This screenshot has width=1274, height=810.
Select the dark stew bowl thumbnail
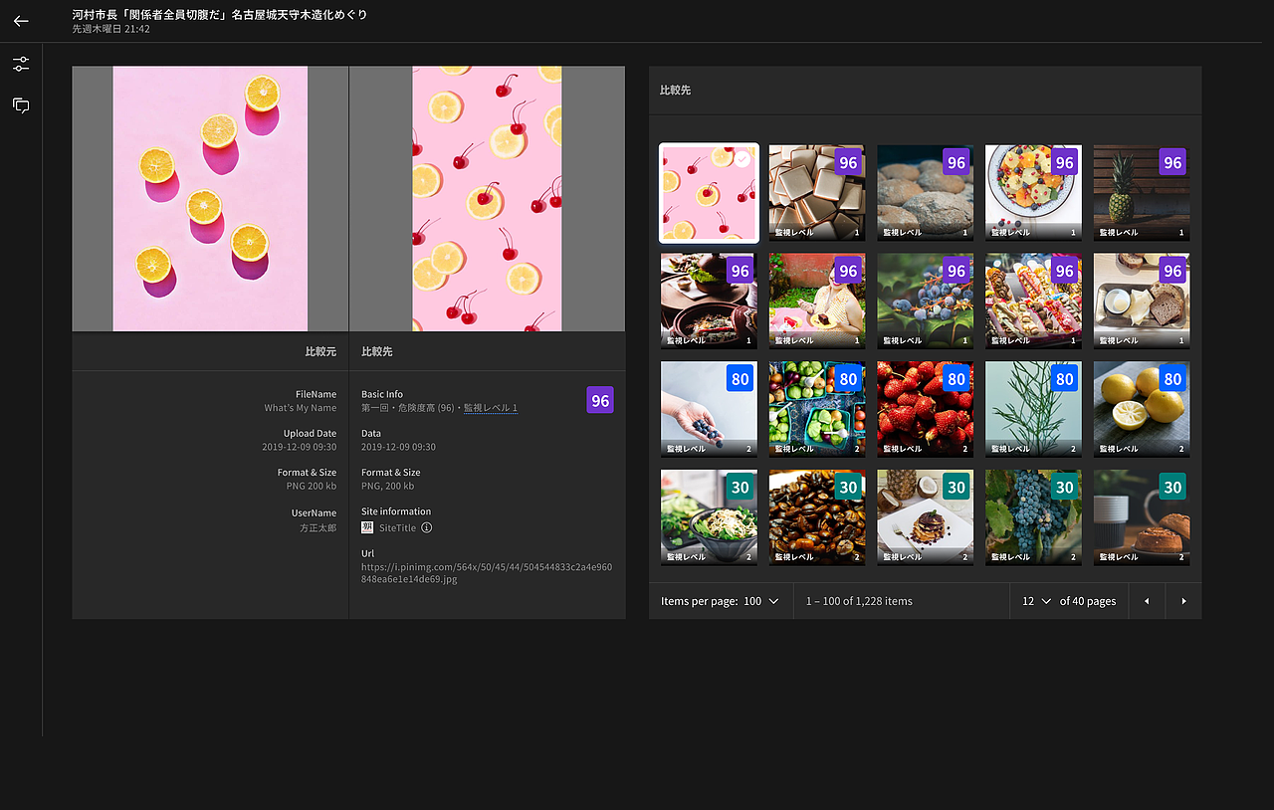(709, 301)
